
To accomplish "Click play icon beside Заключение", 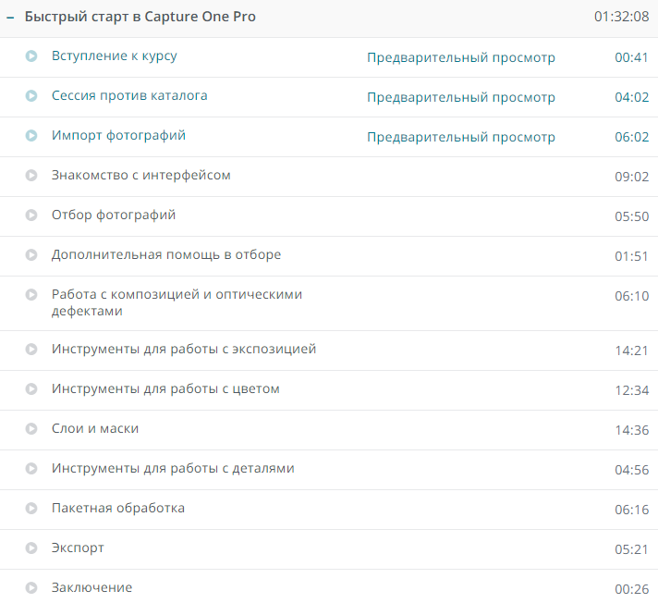I will pyautogui.click(x=31, y=588).
